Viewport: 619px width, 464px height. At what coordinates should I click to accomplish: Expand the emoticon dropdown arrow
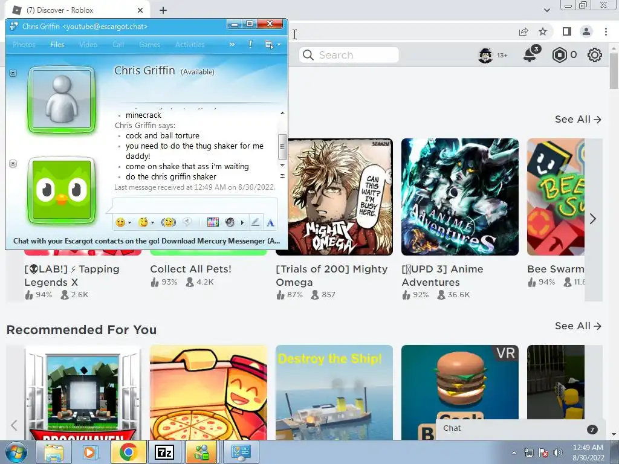[129, 223]
